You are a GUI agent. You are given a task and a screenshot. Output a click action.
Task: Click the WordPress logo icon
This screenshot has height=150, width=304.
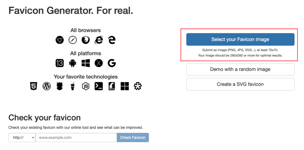(x=47, y=86)
